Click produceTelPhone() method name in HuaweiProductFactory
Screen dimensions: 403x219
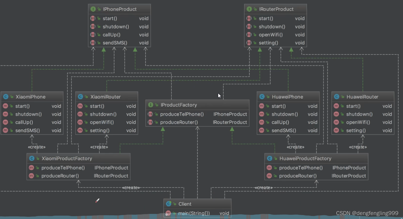coord(301,168)
